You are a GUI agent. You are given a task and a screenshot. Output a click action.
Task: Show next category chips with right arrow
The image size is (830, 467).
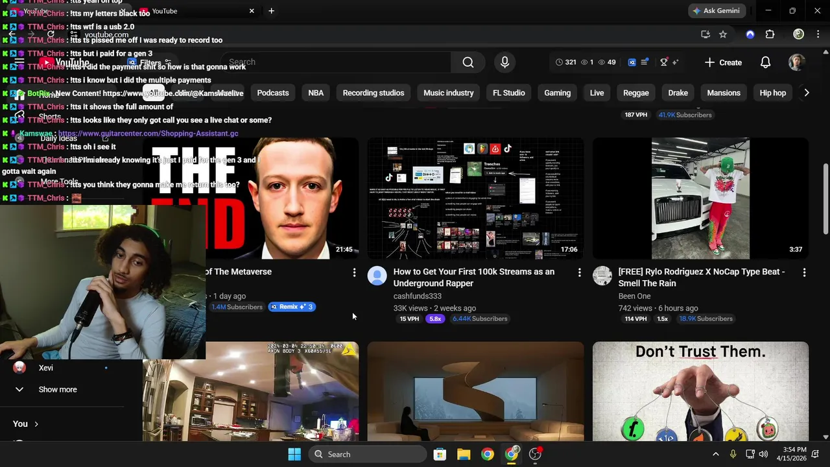[806, 93]
